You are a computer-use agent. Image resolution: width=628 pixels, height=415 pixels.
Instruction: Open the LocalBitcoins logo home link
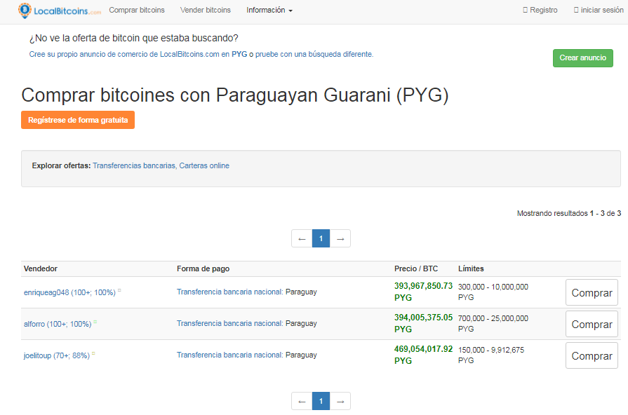coord(60,11)
